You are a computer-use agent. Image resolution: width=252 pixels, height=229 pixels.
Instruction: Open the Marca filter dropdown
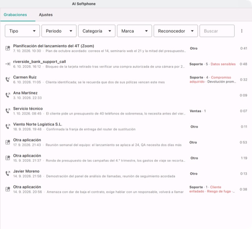134,31
